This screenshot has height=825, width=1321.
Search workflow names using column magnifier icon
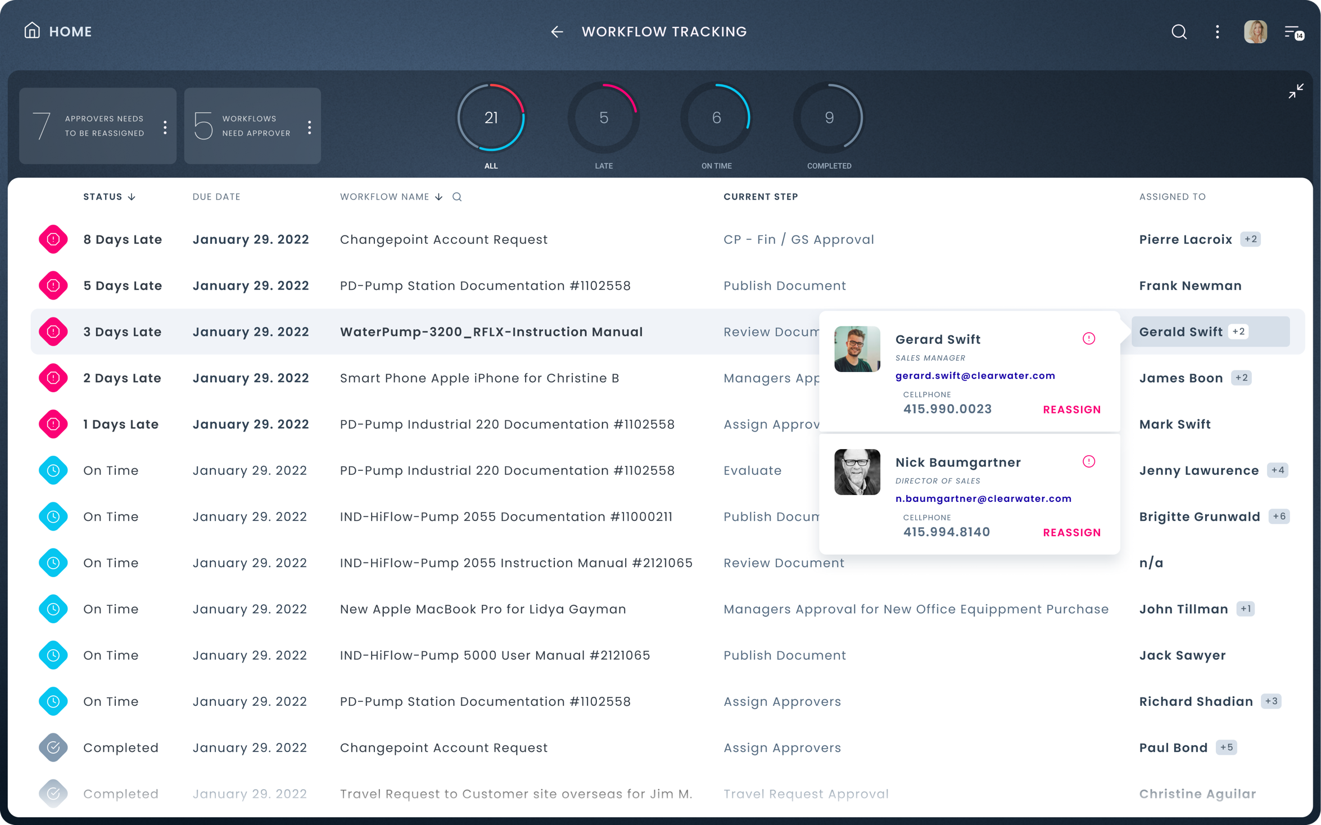tap(457, 197)
